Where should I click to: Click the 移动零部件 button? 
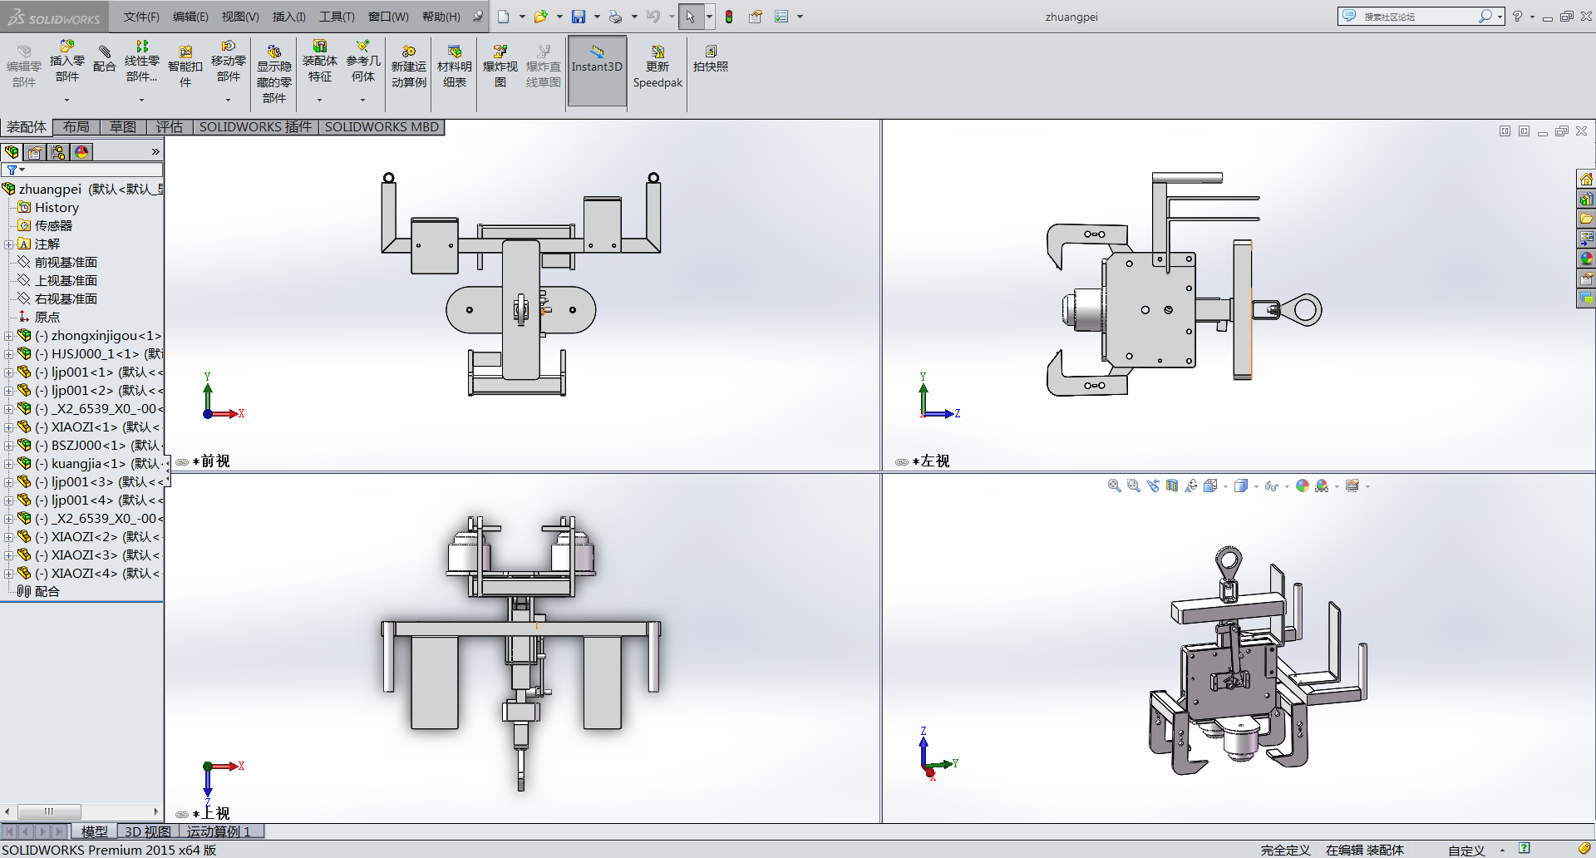tap(229, 62)
